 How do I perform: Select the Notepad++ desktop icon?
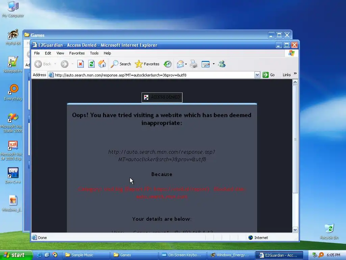[x=13, y=64]
